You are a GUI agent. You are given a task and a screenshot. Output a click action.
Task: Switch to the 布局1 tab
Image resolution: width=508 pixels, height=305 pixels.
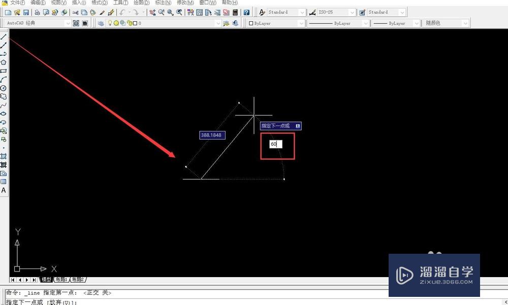click(61, 280)
